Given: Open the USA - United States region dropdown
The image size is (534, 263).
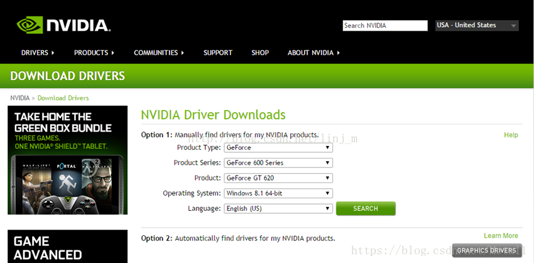Looking at the screenshot, I should point(477,26).
